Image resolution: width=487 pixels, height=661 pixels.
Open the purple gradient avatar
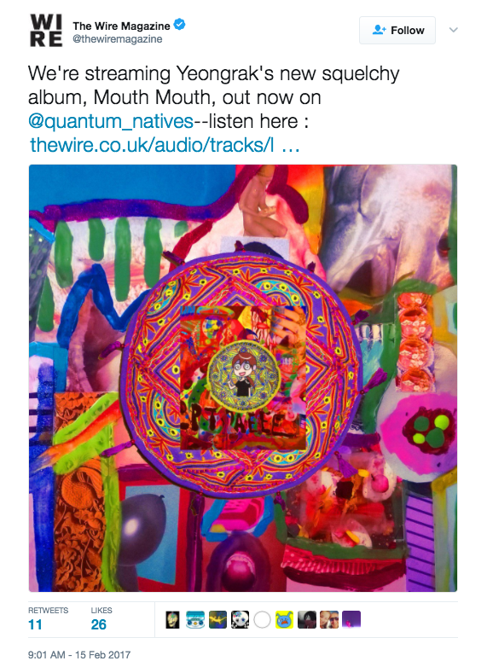coord(351,620)
